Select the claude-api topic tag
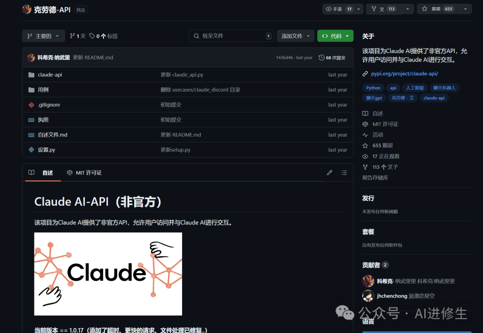The image size is (483, 333). click(x=434, y=98)
